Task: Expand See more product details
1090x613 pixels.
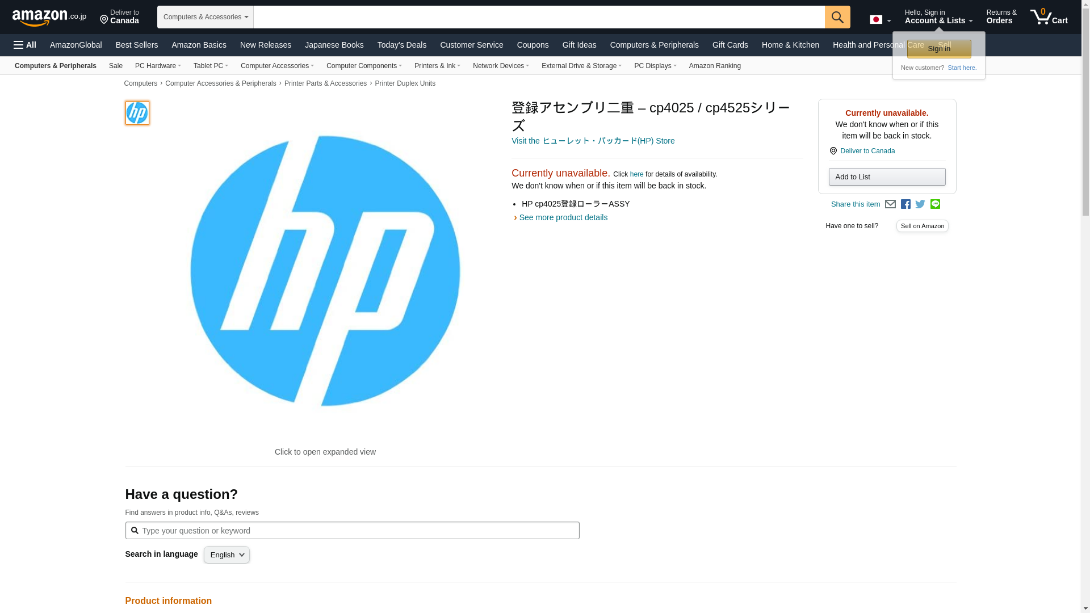Action: click(x=563, y=217)
